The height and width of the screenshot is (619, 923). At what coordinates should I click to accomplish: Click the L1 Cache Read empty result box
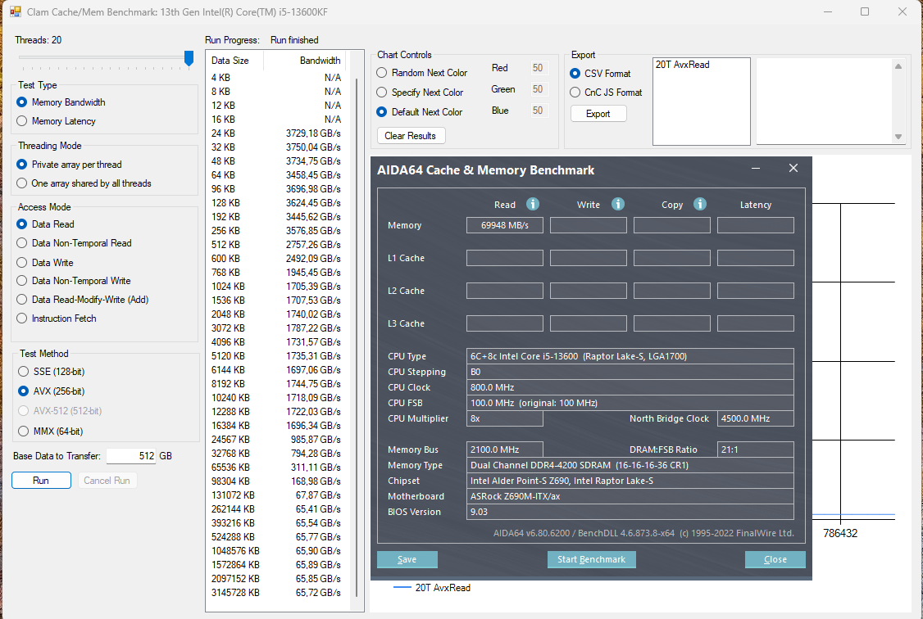[504, 258]
